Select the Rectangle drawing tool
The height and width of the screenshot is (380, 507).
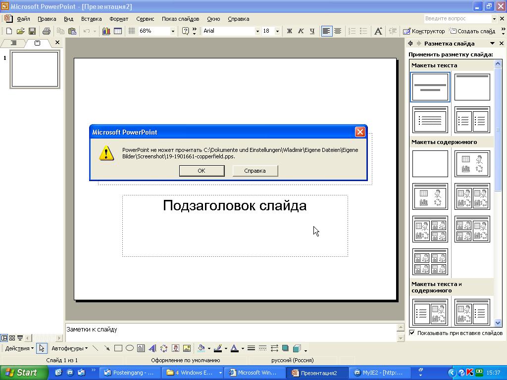tap(118, 348)
